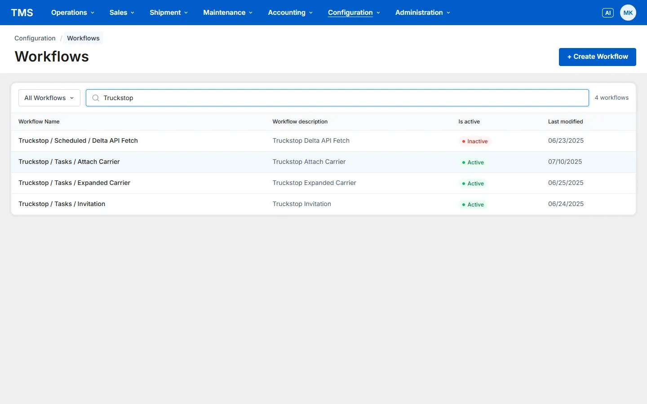Click the Workflows breadcrumb
The width and height of the screenshot is (647, 404).
[84, 38]
